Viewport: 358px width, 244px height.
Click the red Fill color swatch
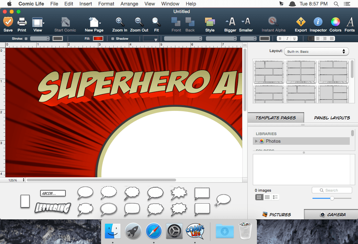[98, 39]
